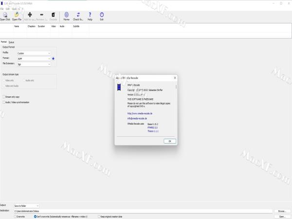Click the blue star next to Format
This screenshot has height=219, width=292.
[53, 59]
